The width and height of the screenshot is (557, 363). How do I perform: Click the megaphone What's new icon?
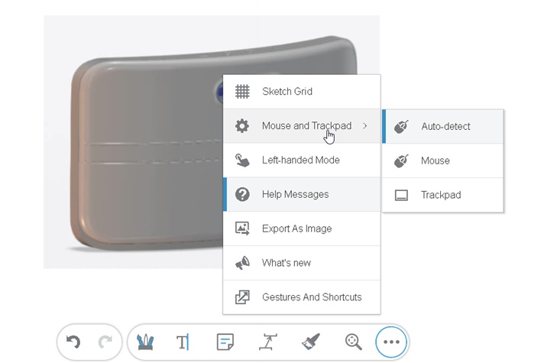(x=242, y=263)
